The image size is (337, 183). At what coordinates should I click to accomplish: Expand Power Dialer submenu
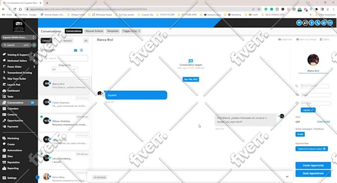(x=34, y=66)
